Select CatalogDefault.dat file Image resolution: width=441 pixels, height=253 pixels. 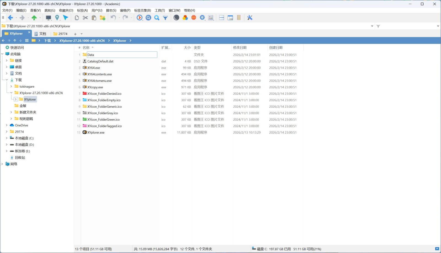(x=100, y=61)
